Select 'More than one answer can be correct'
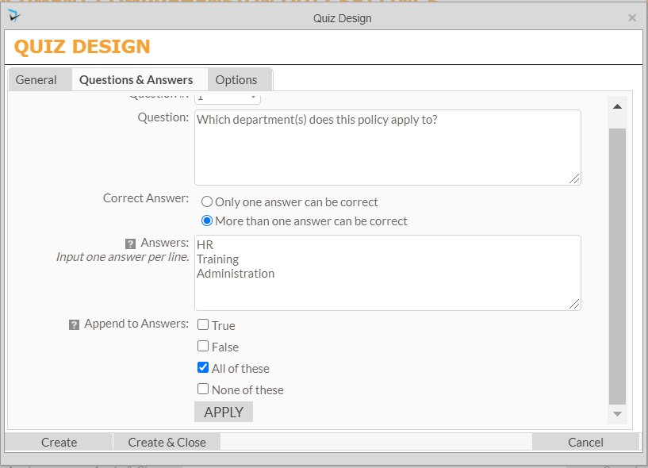 point(207,221)
